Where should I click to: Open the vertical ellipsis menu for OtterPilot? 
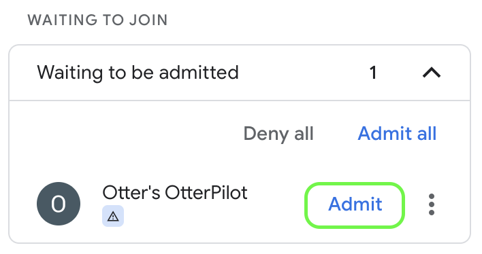click(x=431, y=204)
